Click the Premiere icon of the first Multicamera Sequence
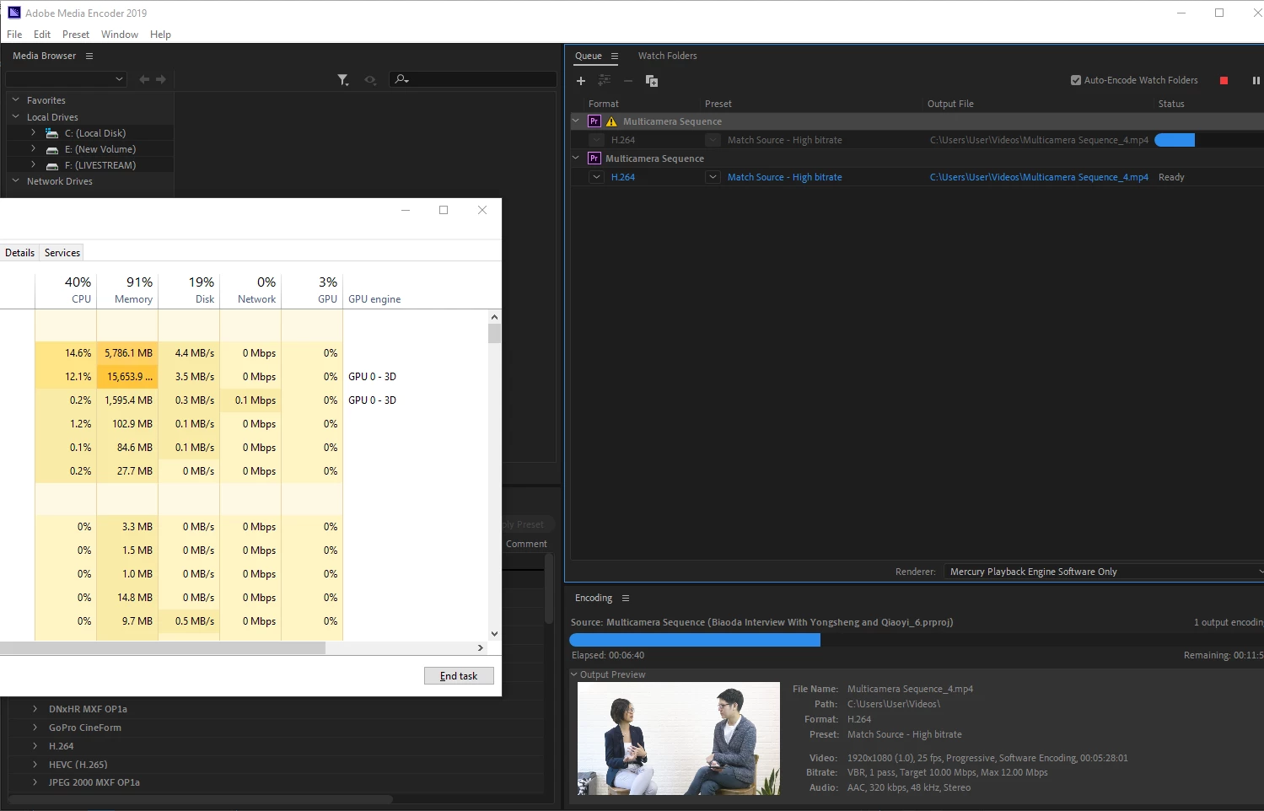The height and width of the screenshot is (811, 1264). coord(594,121)
